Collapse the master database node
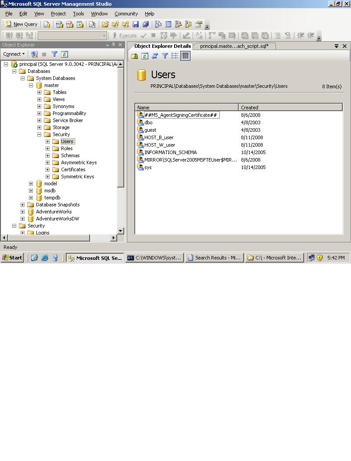The height and width of the screenshot is (461, 351). coord(30,85)
